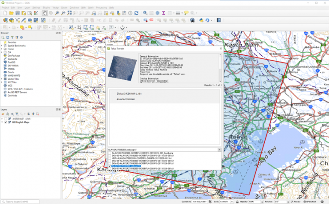Viewport: 329px width, 204px height.
Task: Check the IMG-03 tif file checkbox
Action: [110, 156]
